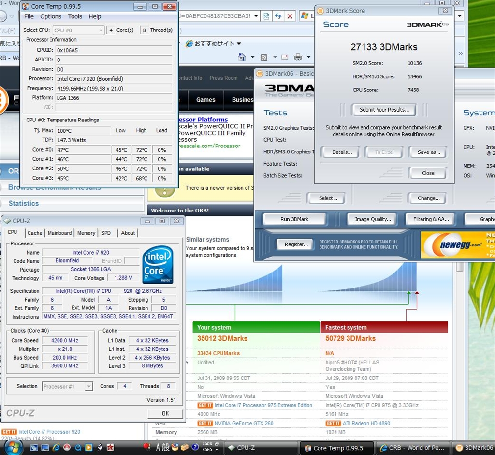Expand the Select CPU dropdown in Core Temp
The height and width of the screenshot is (455, 495).
tap(101, 30)
